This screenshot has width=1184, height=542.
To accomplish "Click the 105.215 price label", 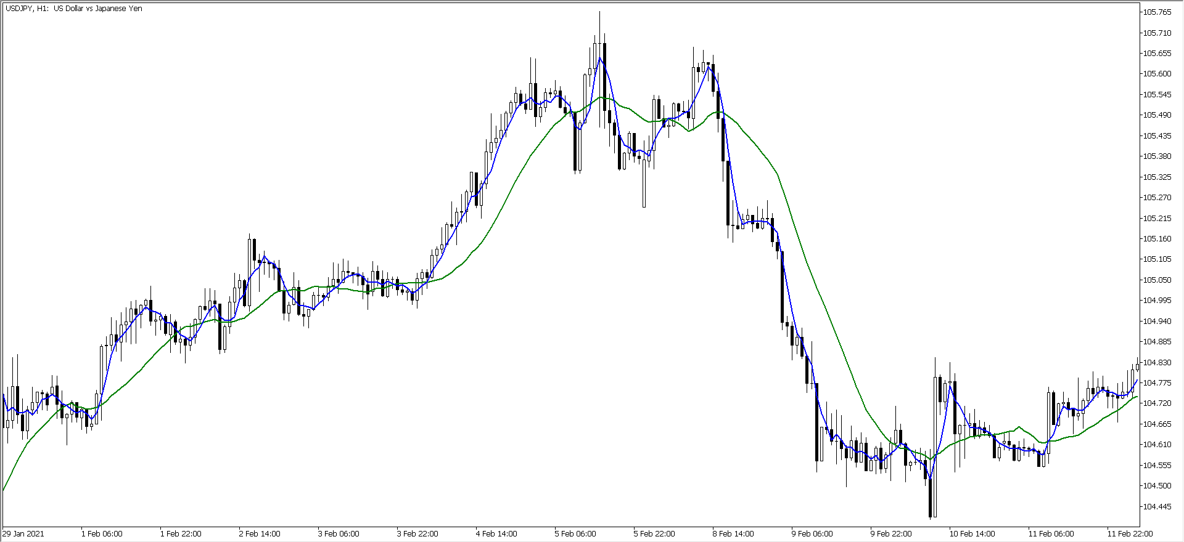I will click(1157, 218).
